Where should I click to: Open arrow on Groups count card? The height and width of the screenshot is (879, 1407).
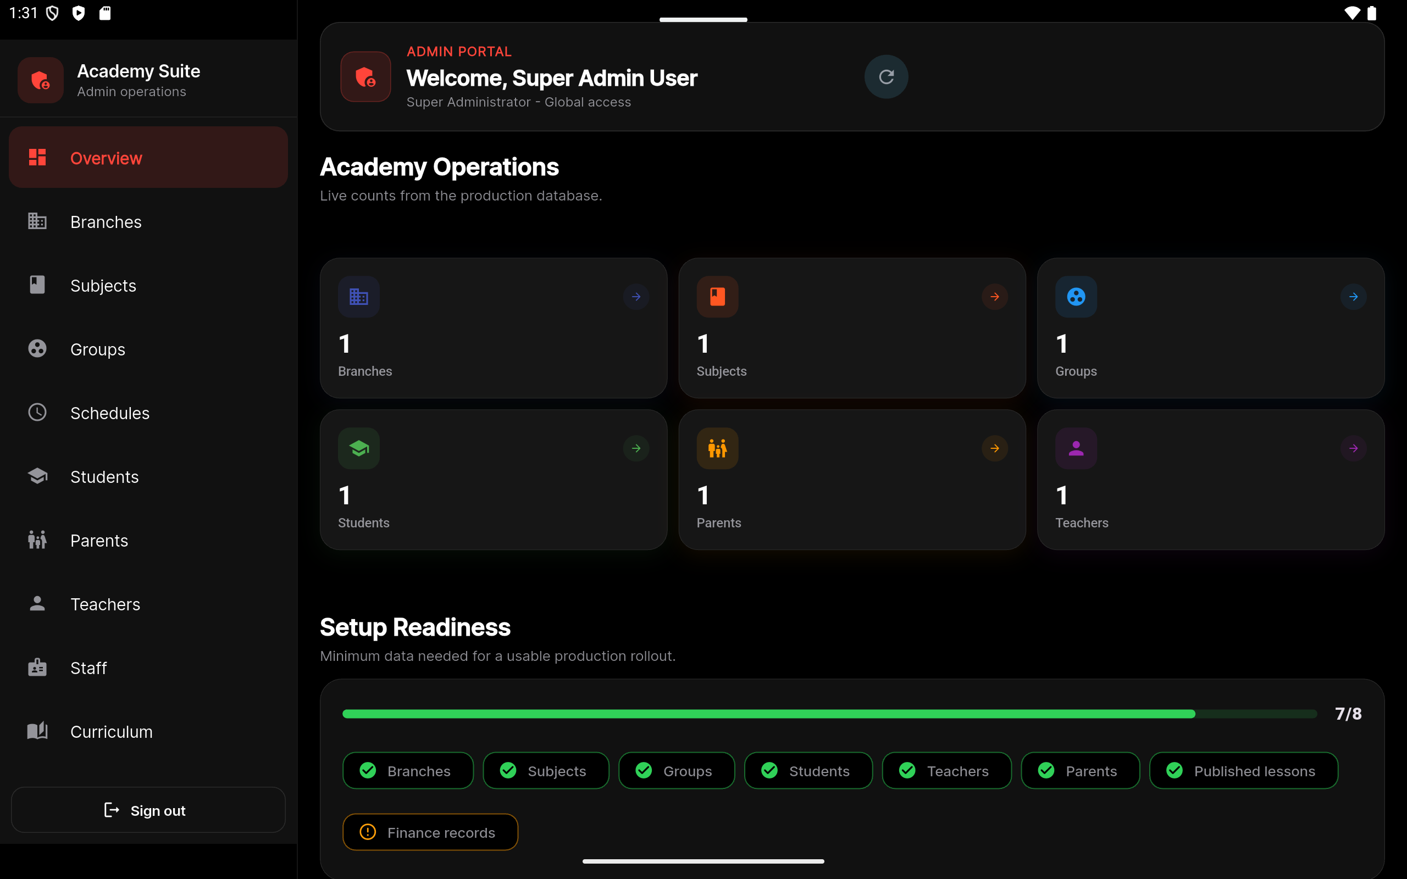[x=1353, y=297]
